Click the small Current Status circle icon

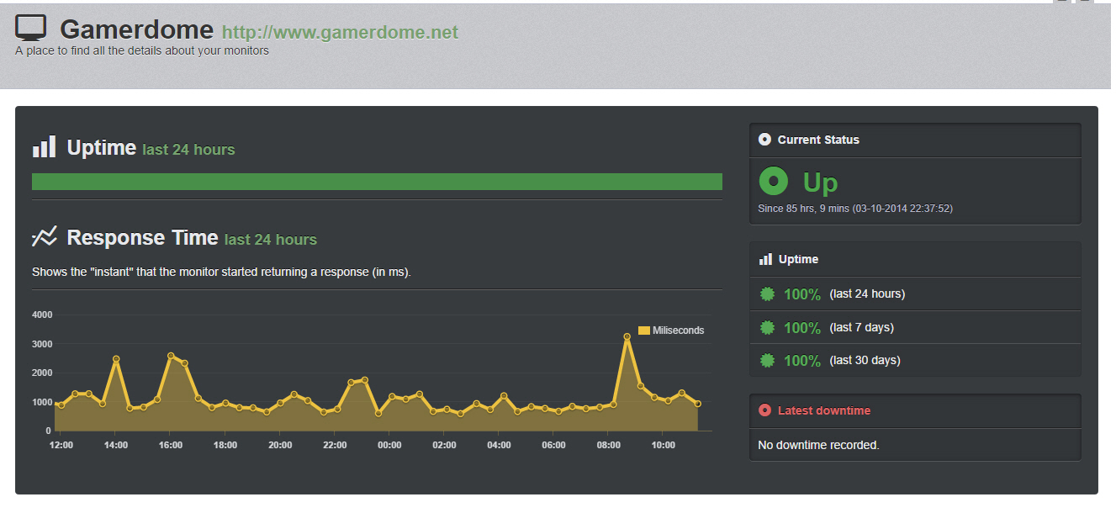764,140
